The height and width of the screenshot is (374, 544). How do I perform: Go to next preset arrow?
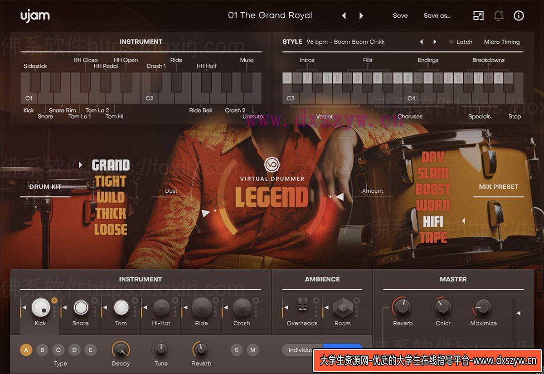361,16
